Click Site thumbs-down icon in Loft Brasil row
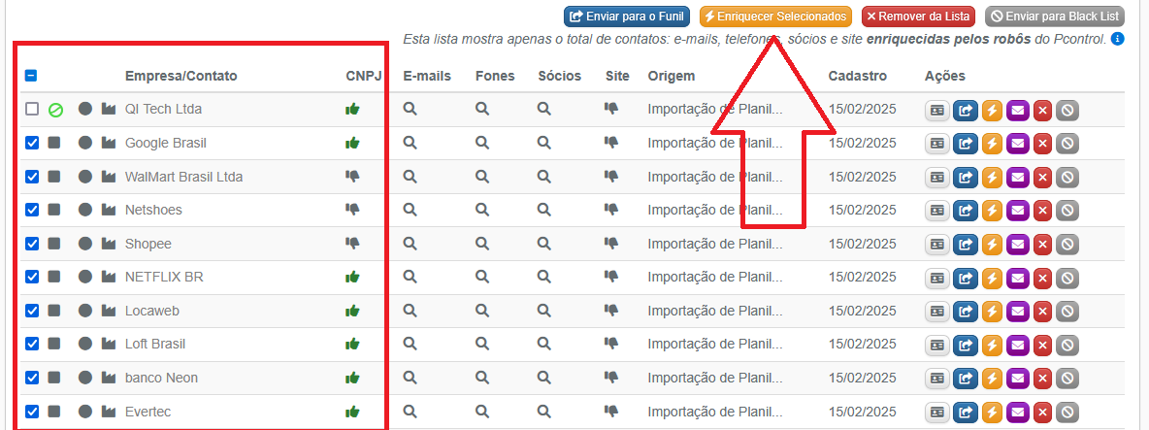Image resolution: width=1149 pixels, height=430 pixels. tap(611, 345)
